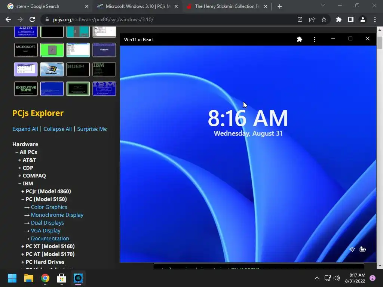The width and height of the screenshot is (383, 287).
Task: Open the Dual Displays link
Action: pos(48,223)
